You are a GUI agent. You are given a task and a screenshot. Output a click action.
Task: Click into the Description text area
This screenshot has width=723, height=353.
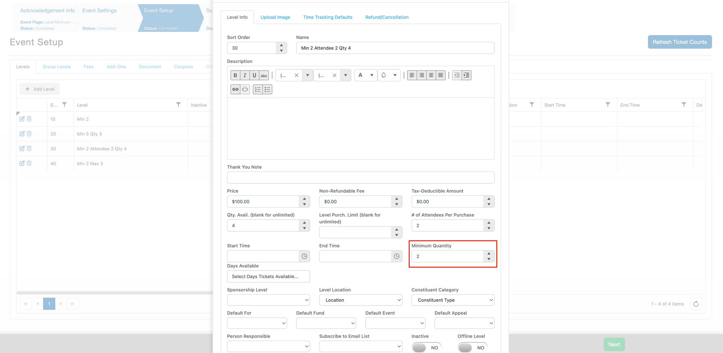[361, 128]
